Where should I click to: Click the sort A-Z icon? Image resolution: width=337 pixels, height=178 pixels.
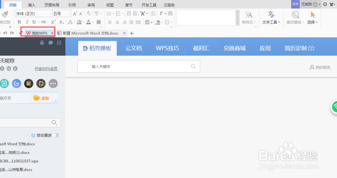(x=153, y=13)
